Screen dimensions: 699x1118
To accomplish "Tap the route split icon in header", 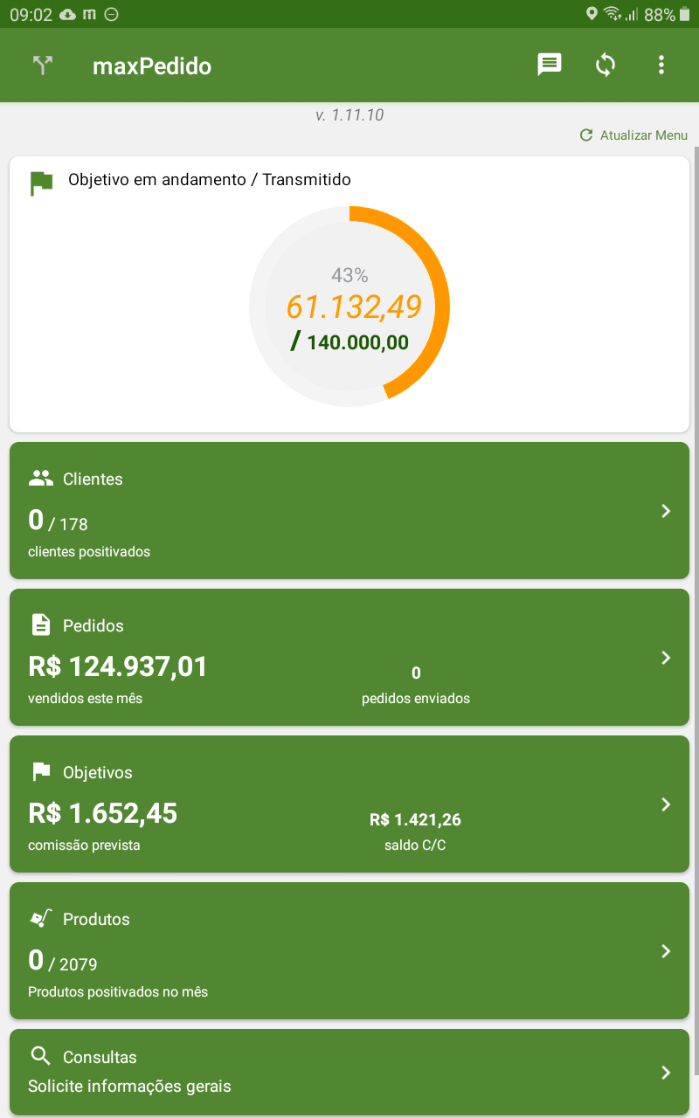I will (x=42, y=66).
